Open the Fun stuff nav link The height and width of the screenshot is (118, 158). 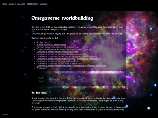pyautogui.click(x=21, y=4)
